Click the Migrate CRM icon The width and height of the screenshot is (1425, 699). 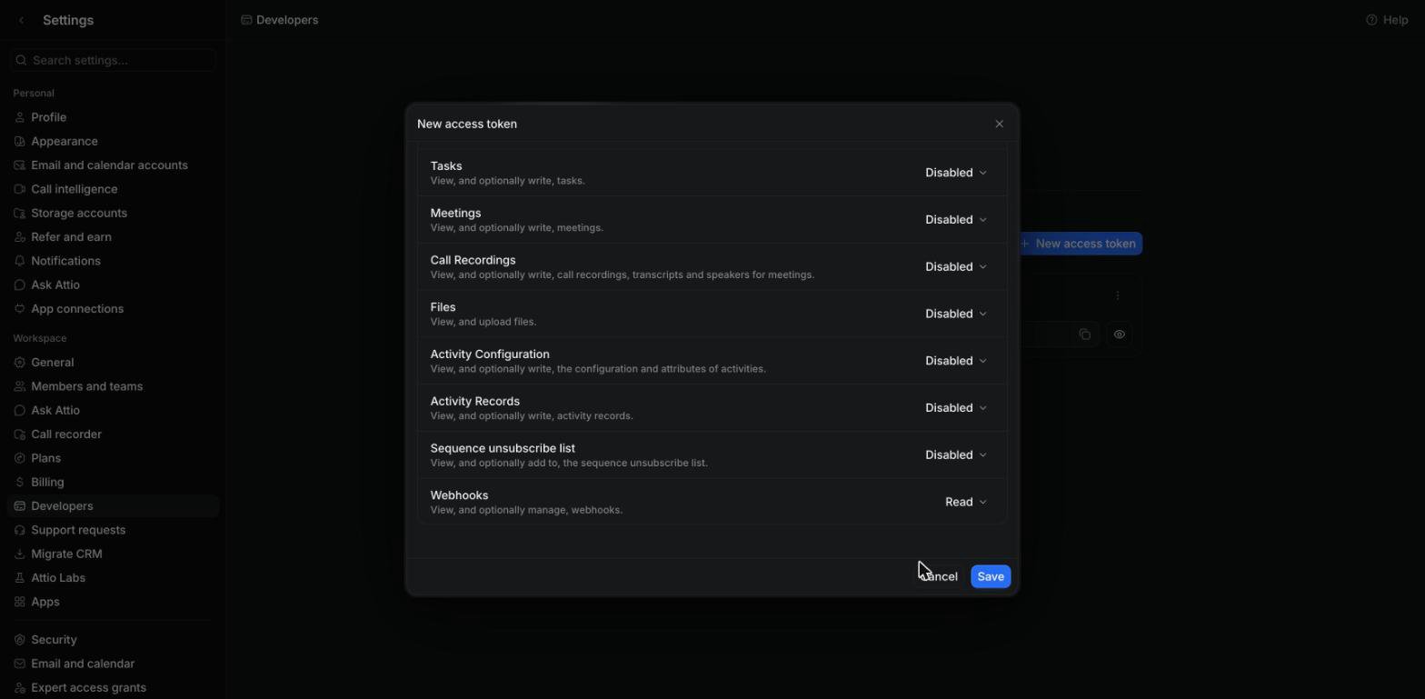[x=20, y=554]
